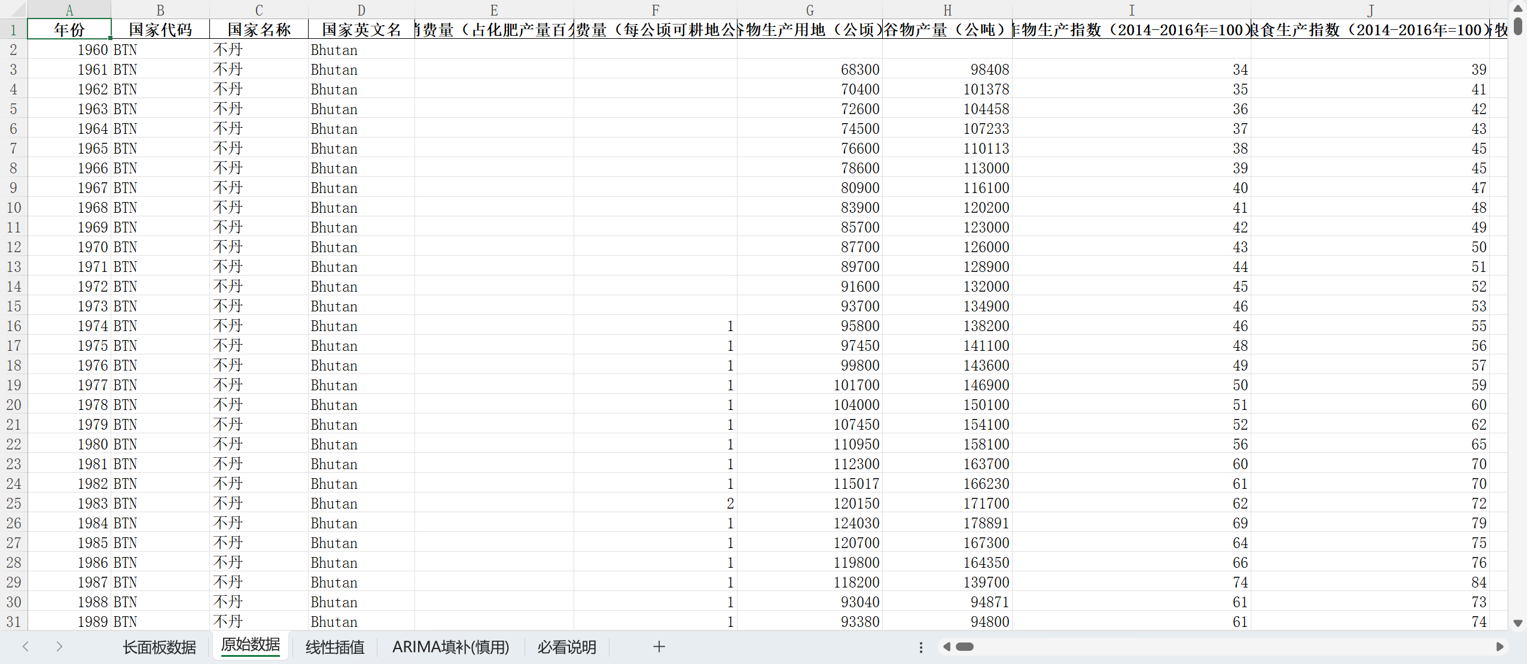Switch to 原始数据 sheet tab
Viewport: 1527px width, 664px height.
(x=250, y=645)
